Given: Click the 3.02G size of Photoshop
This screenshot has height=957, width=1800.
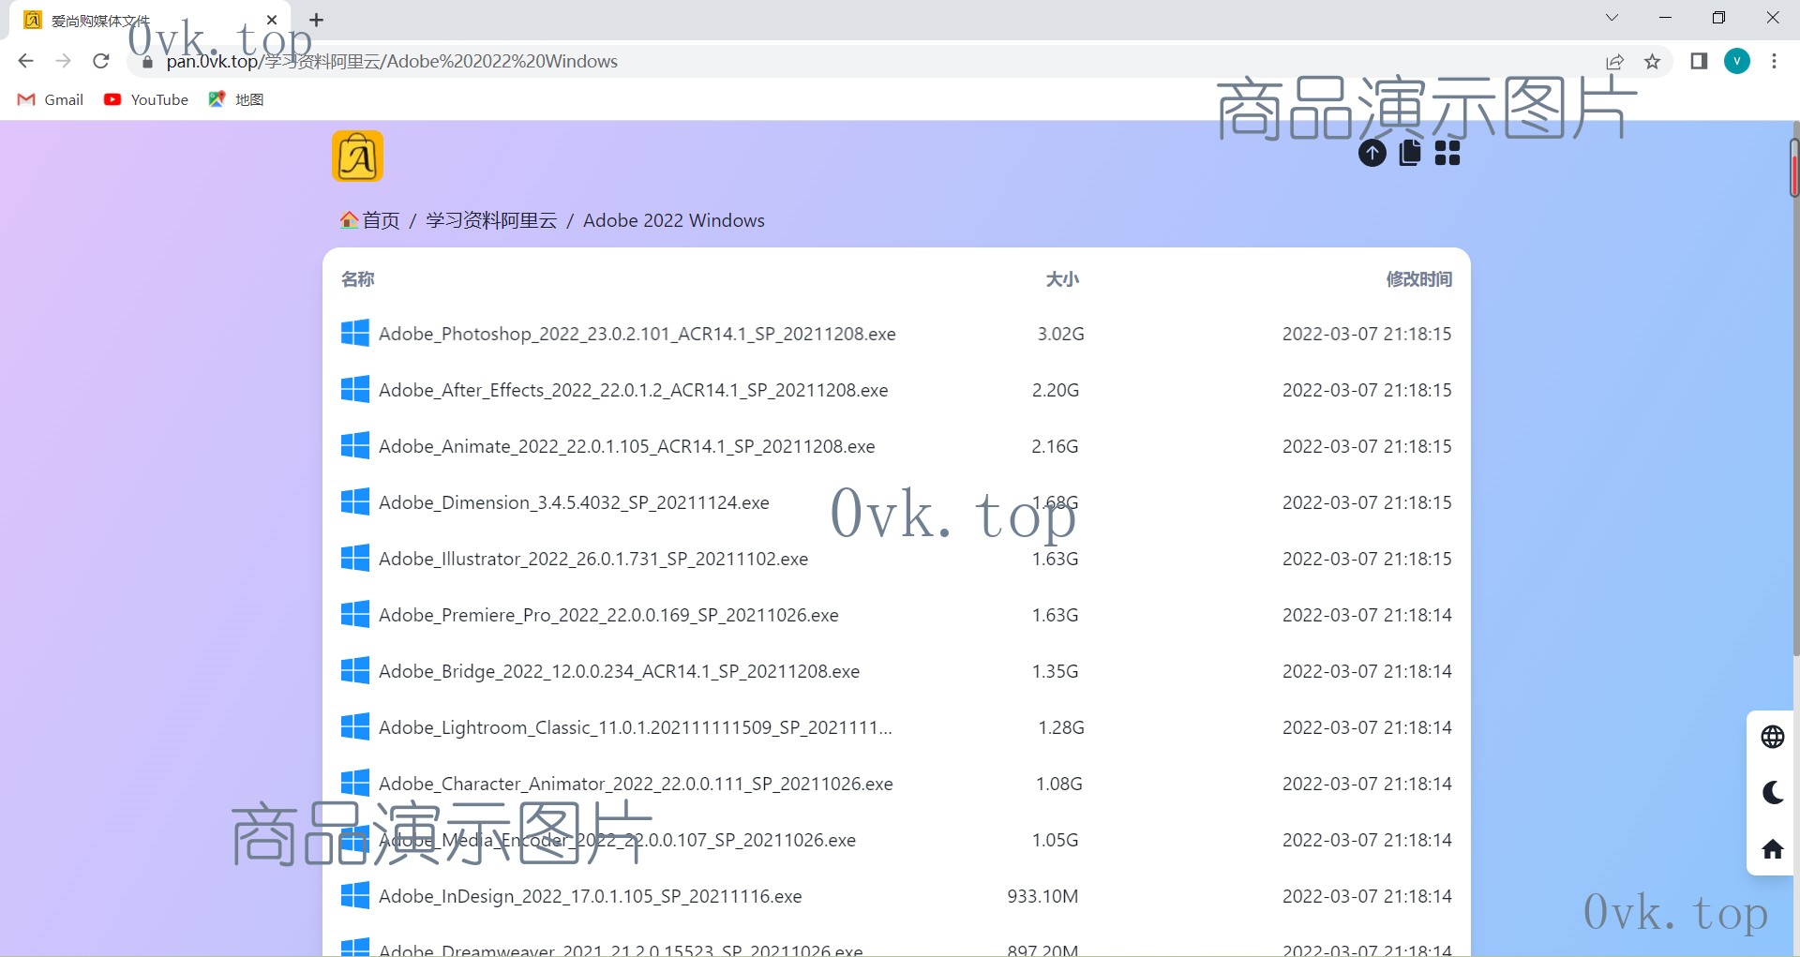Looking at the screenshot, I should pos(1061,334).
